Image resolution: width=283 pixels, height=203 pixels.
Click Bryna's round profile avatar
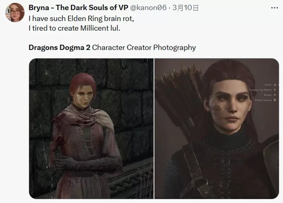15,12
